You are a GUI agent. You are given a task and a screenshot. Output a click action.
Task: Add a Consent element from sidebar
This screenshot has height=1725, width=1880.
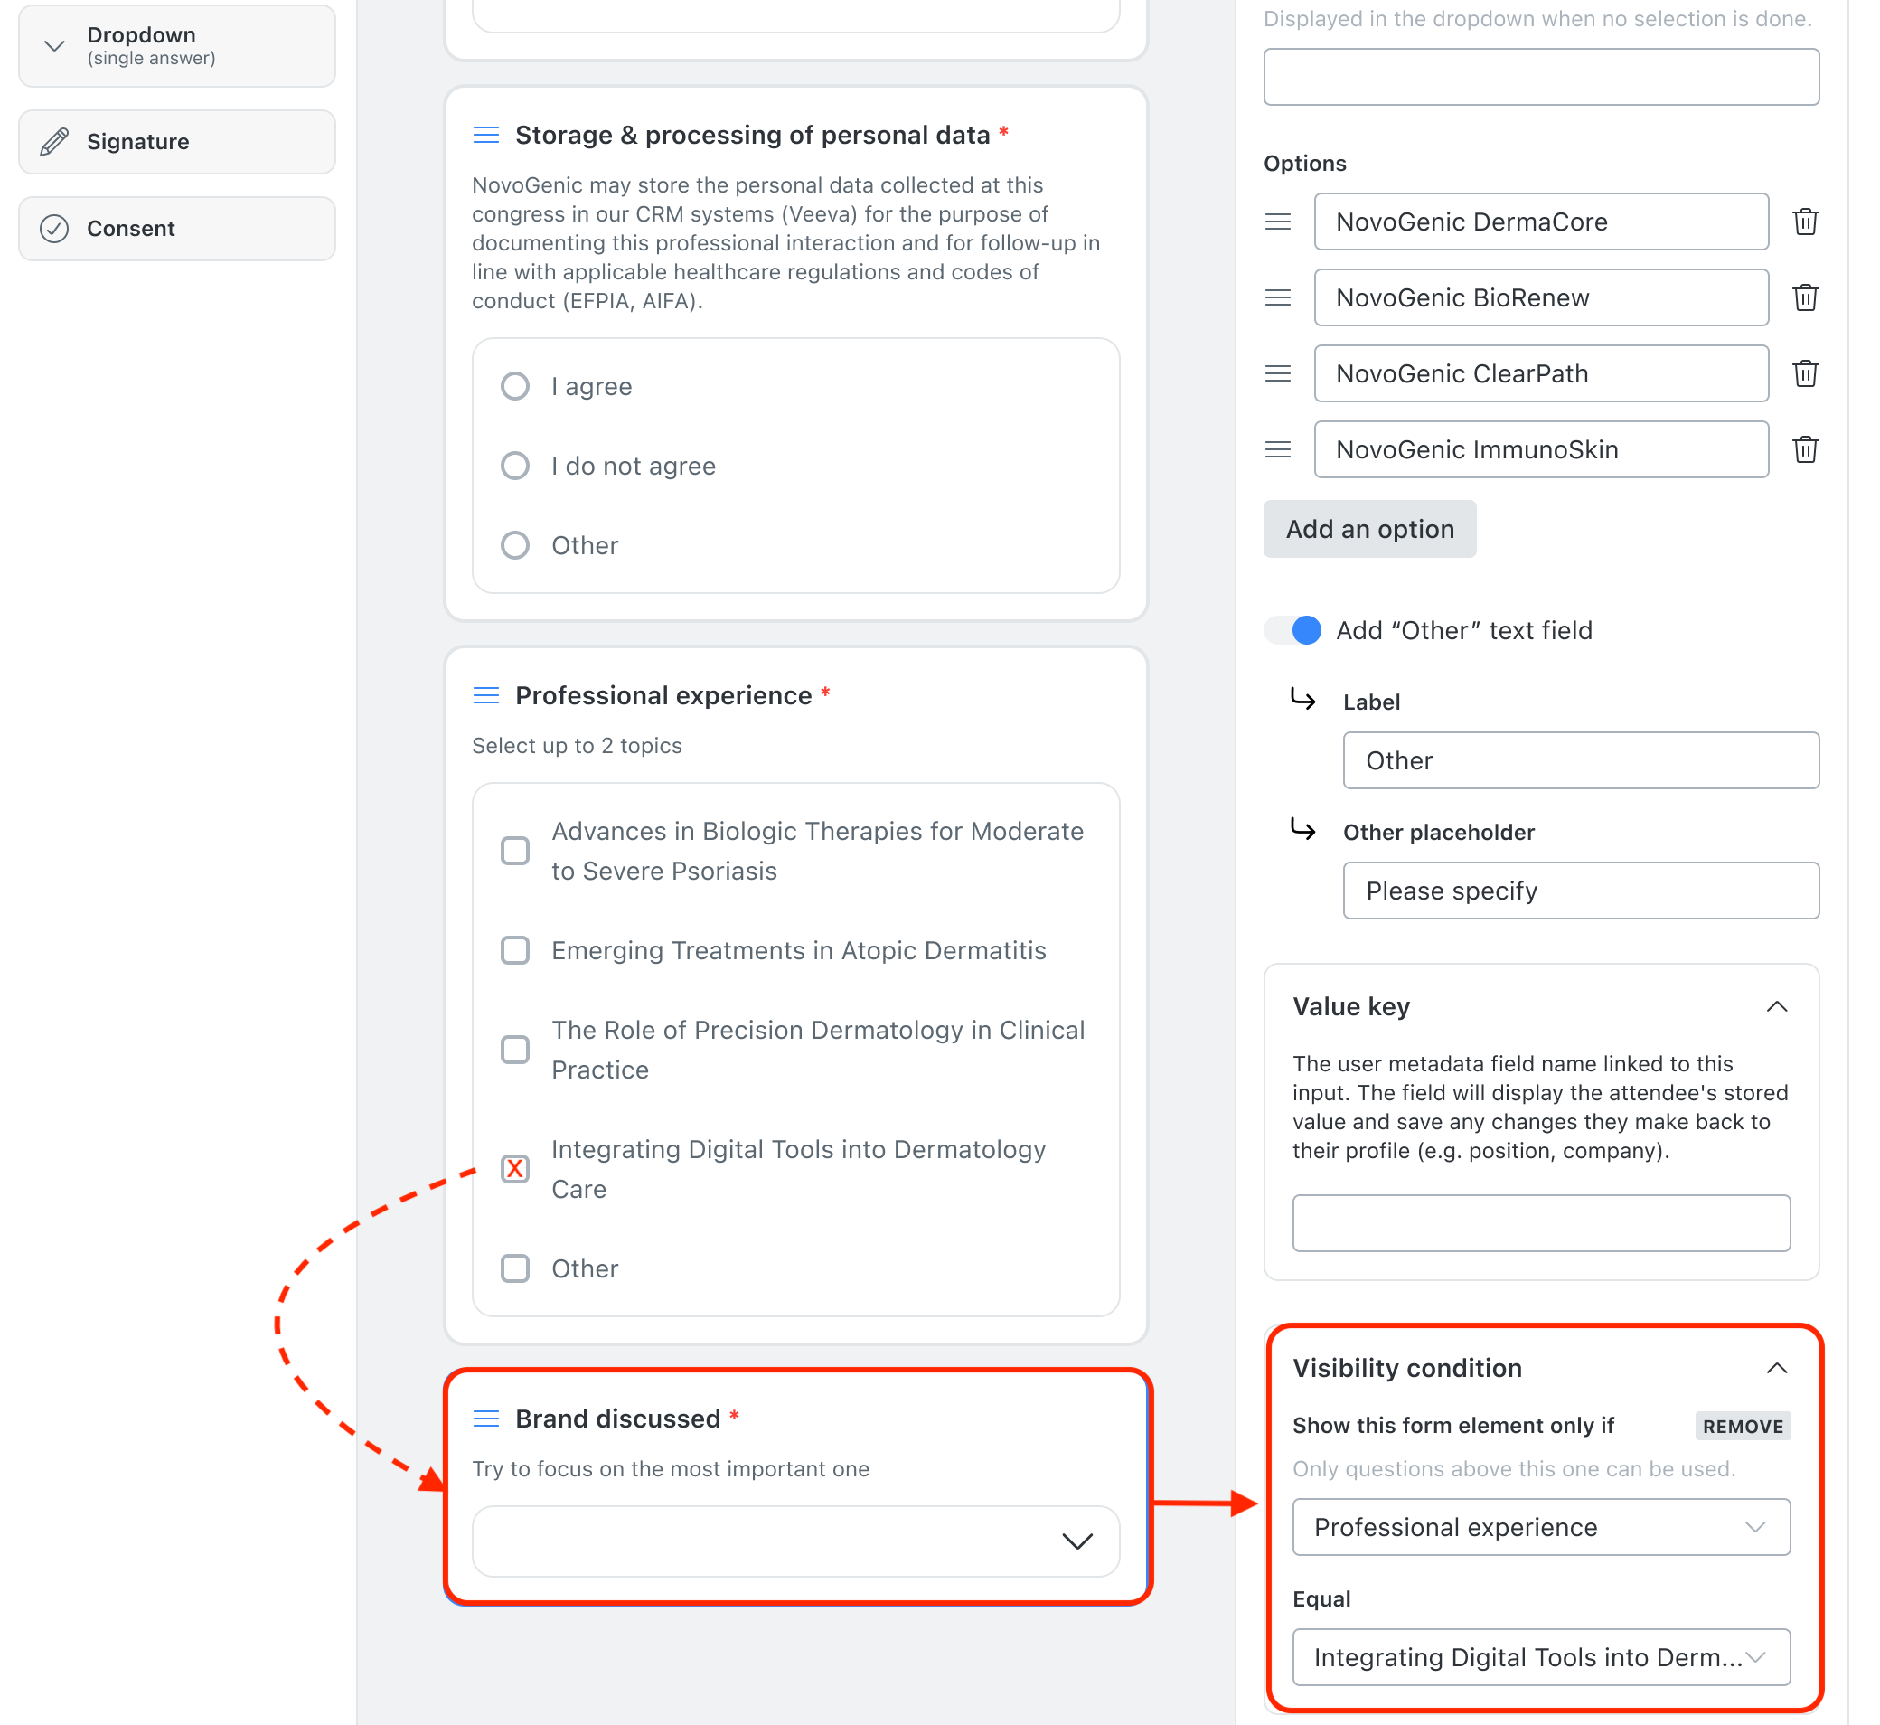click(x=177, y=229)
